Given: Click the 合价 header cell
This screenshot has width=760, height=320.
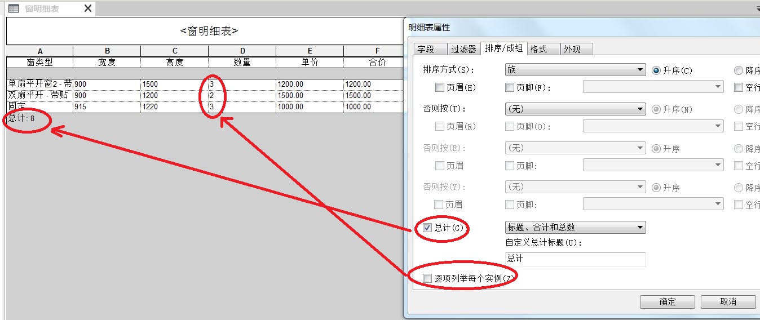Looking at the screenshot, I should coord(377,62).
